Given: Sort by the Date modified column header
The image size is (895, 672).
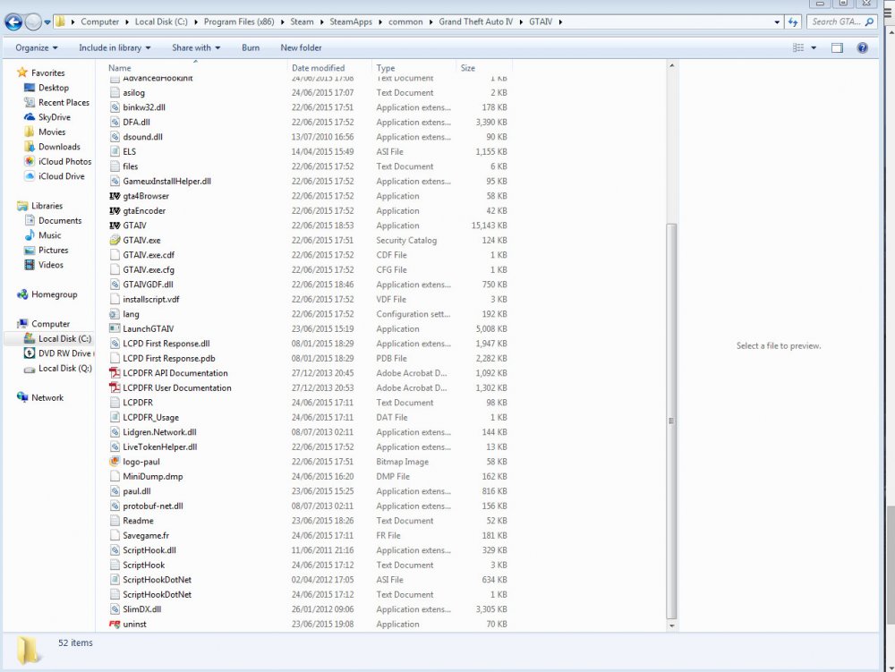Looking at the screenshot, I should click(329, 67).
